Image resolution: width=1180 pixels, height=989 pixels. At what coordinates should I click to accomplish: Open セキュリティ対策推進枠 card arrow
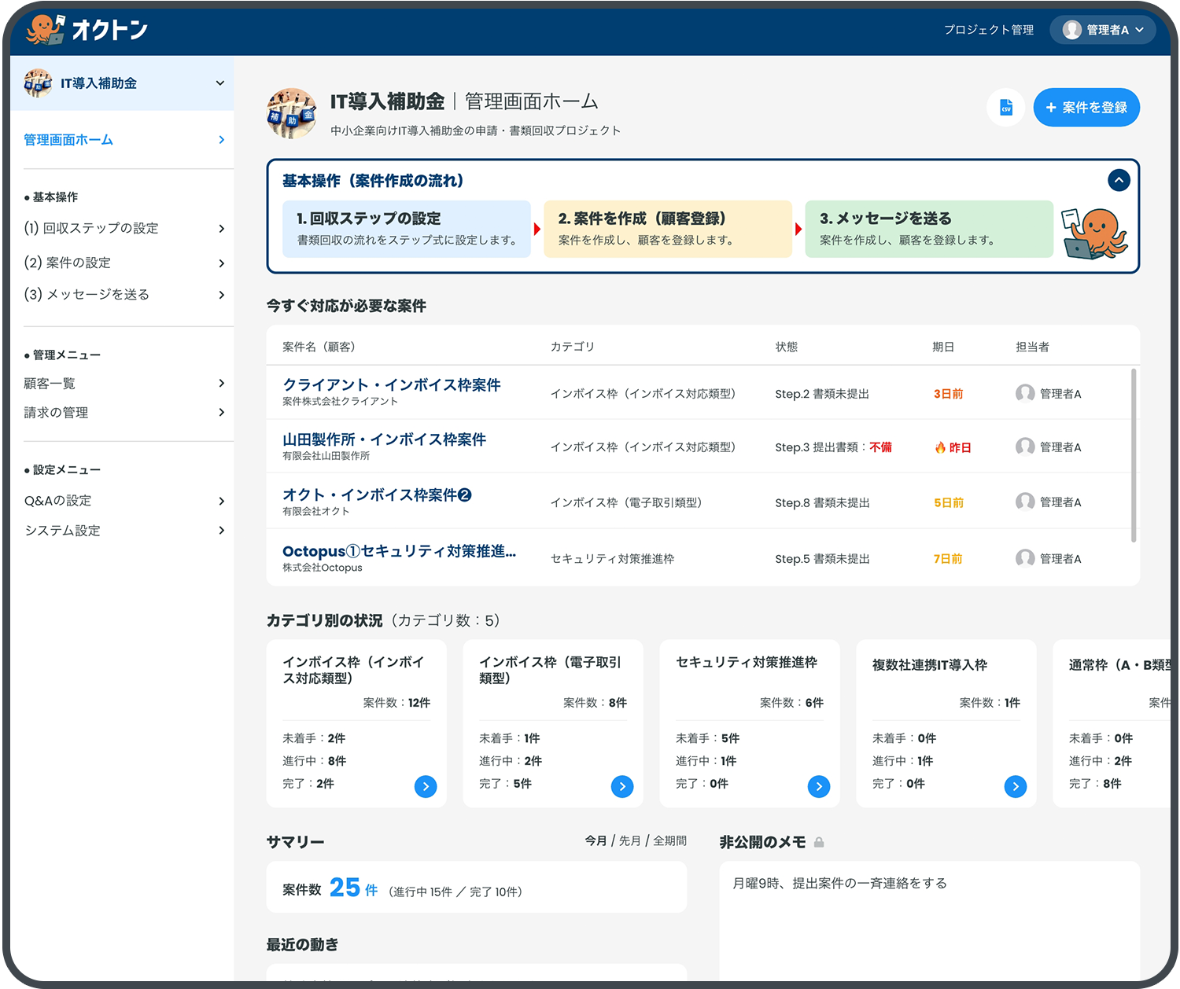pos(819,786)
